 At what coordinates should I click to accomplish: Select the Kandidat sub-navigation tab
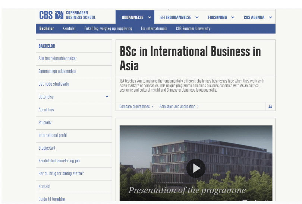[69, 28]
